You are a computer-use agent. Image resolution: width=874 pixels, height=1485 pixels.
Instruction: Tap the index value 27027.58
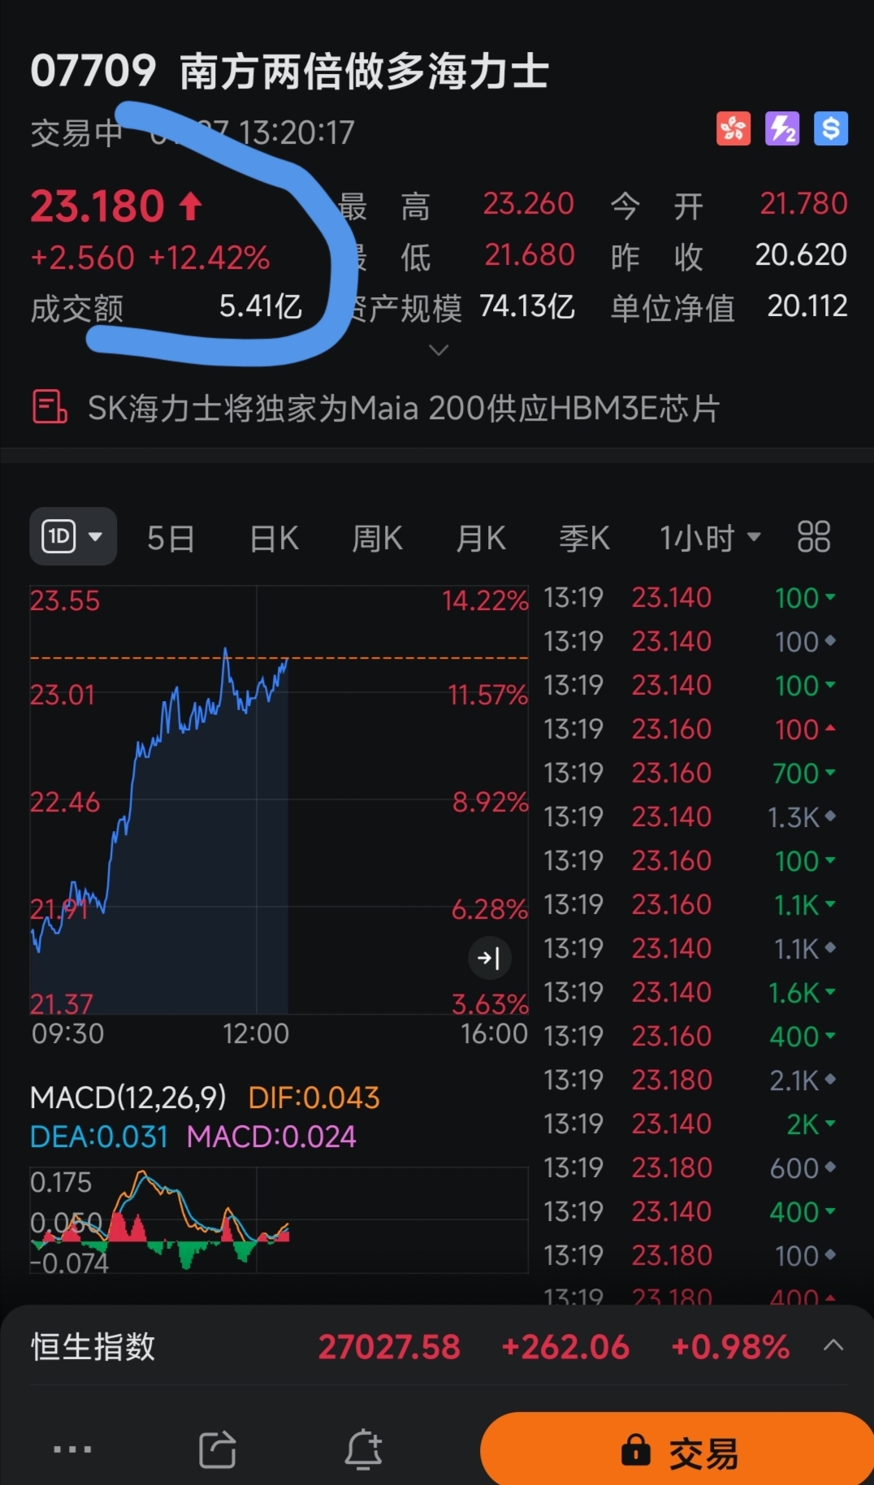389,1347
